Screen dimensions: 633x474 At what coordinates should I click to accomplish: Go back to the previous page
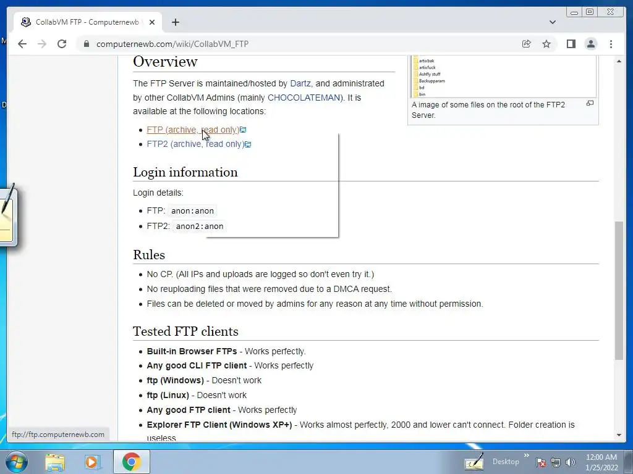point(22,44)
